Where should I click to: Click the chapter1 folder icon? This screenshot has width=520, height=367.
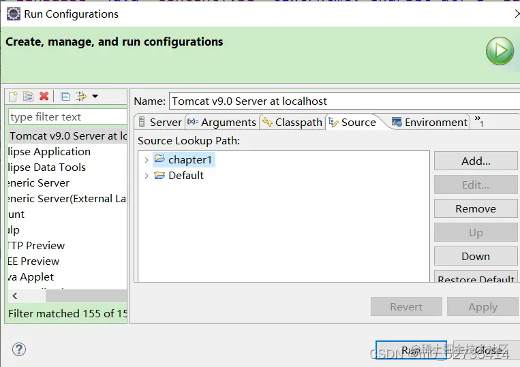(159, 159)
